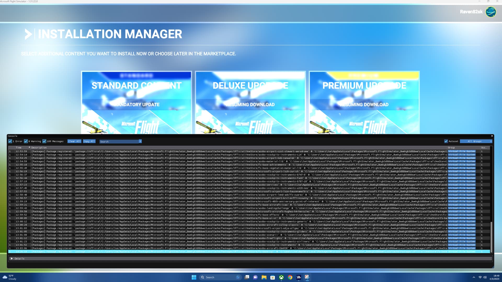Toggle the Messages filter checkbox
This screenshot has height=282, width=502.
click(44, 141)
